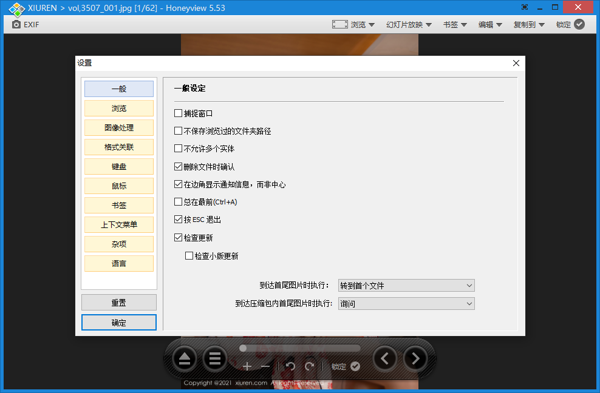Image resolution: width=600 pixels, height=393 pixels.
Task: Open the menu list icon on bottom bar
Action: [215, 359]
